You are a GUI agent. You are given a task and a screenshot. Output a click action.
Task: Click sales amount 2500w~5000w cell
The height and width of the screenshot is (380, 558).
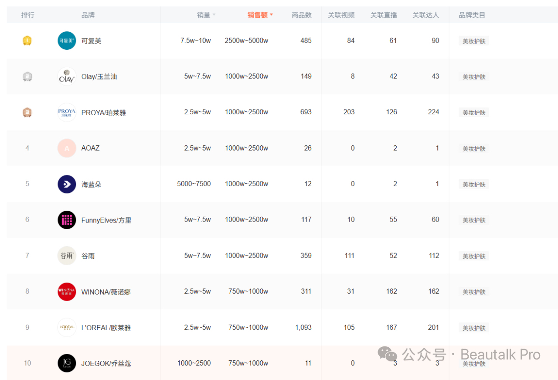point(246,41)
